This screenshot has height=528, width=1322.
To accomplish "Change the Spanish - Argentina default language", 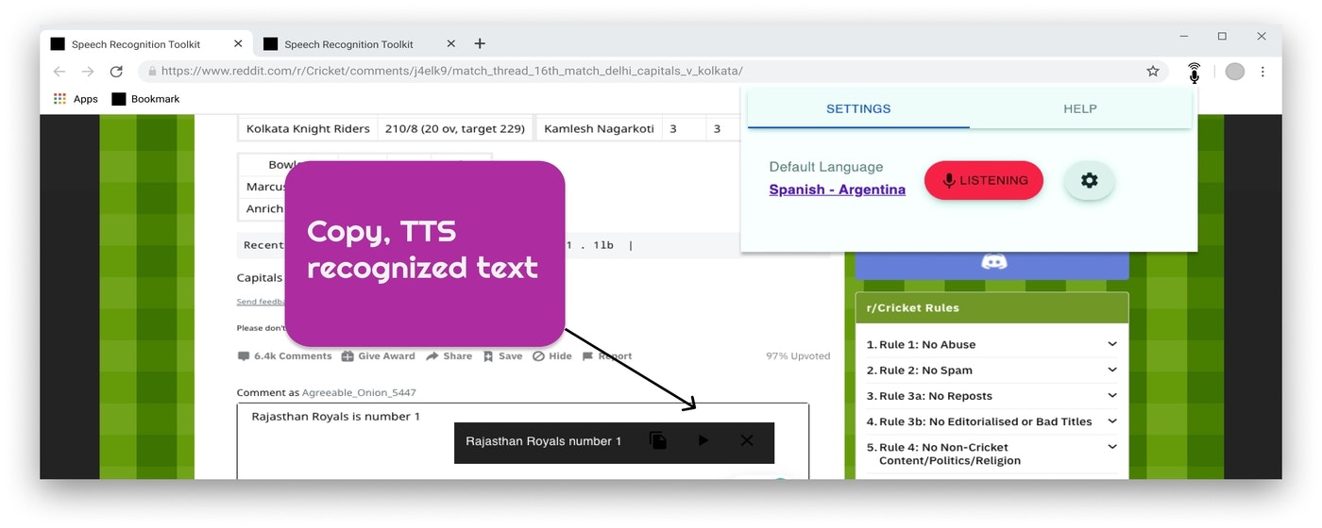I will (837, 190).
